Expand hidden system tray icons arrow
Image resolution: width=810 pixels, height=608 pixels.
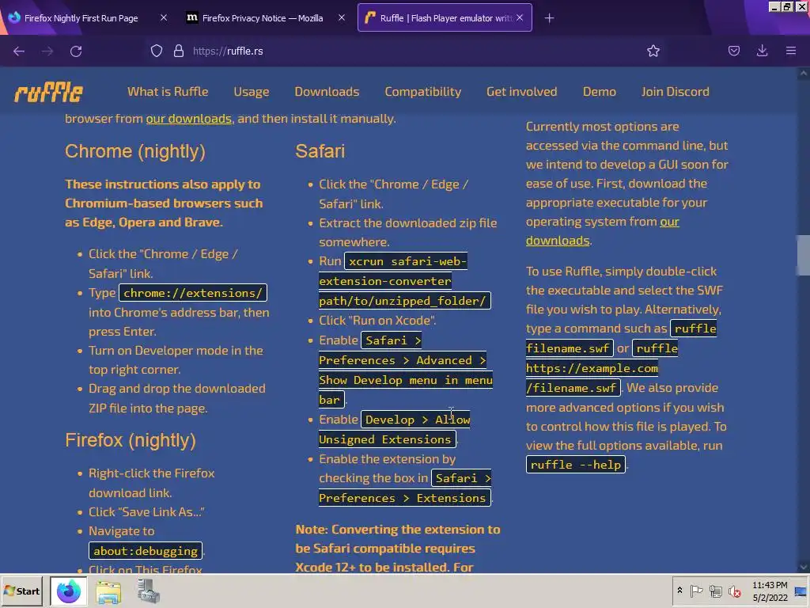point(679,591)
